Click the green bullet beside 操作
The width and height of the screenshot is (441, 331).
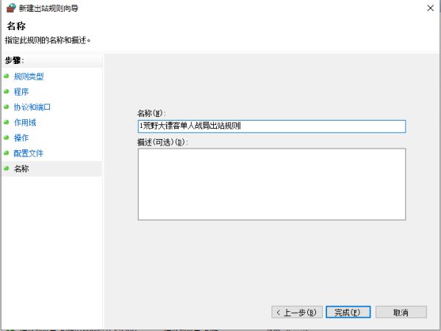pyautogui.click(x=6, y=138)
